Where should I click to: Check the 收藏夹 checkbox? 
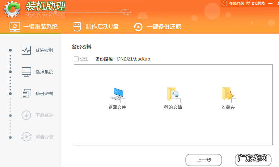[x=234, y=101]
